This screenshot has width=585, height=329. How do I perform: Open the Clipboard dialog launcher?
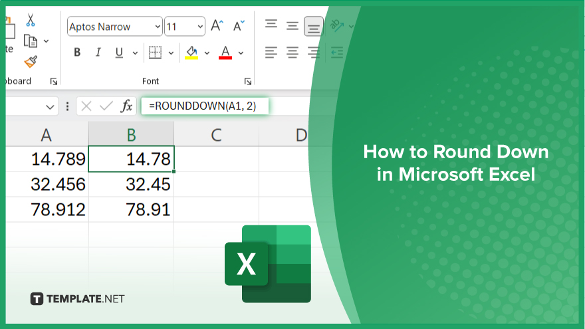pos(54,81)
